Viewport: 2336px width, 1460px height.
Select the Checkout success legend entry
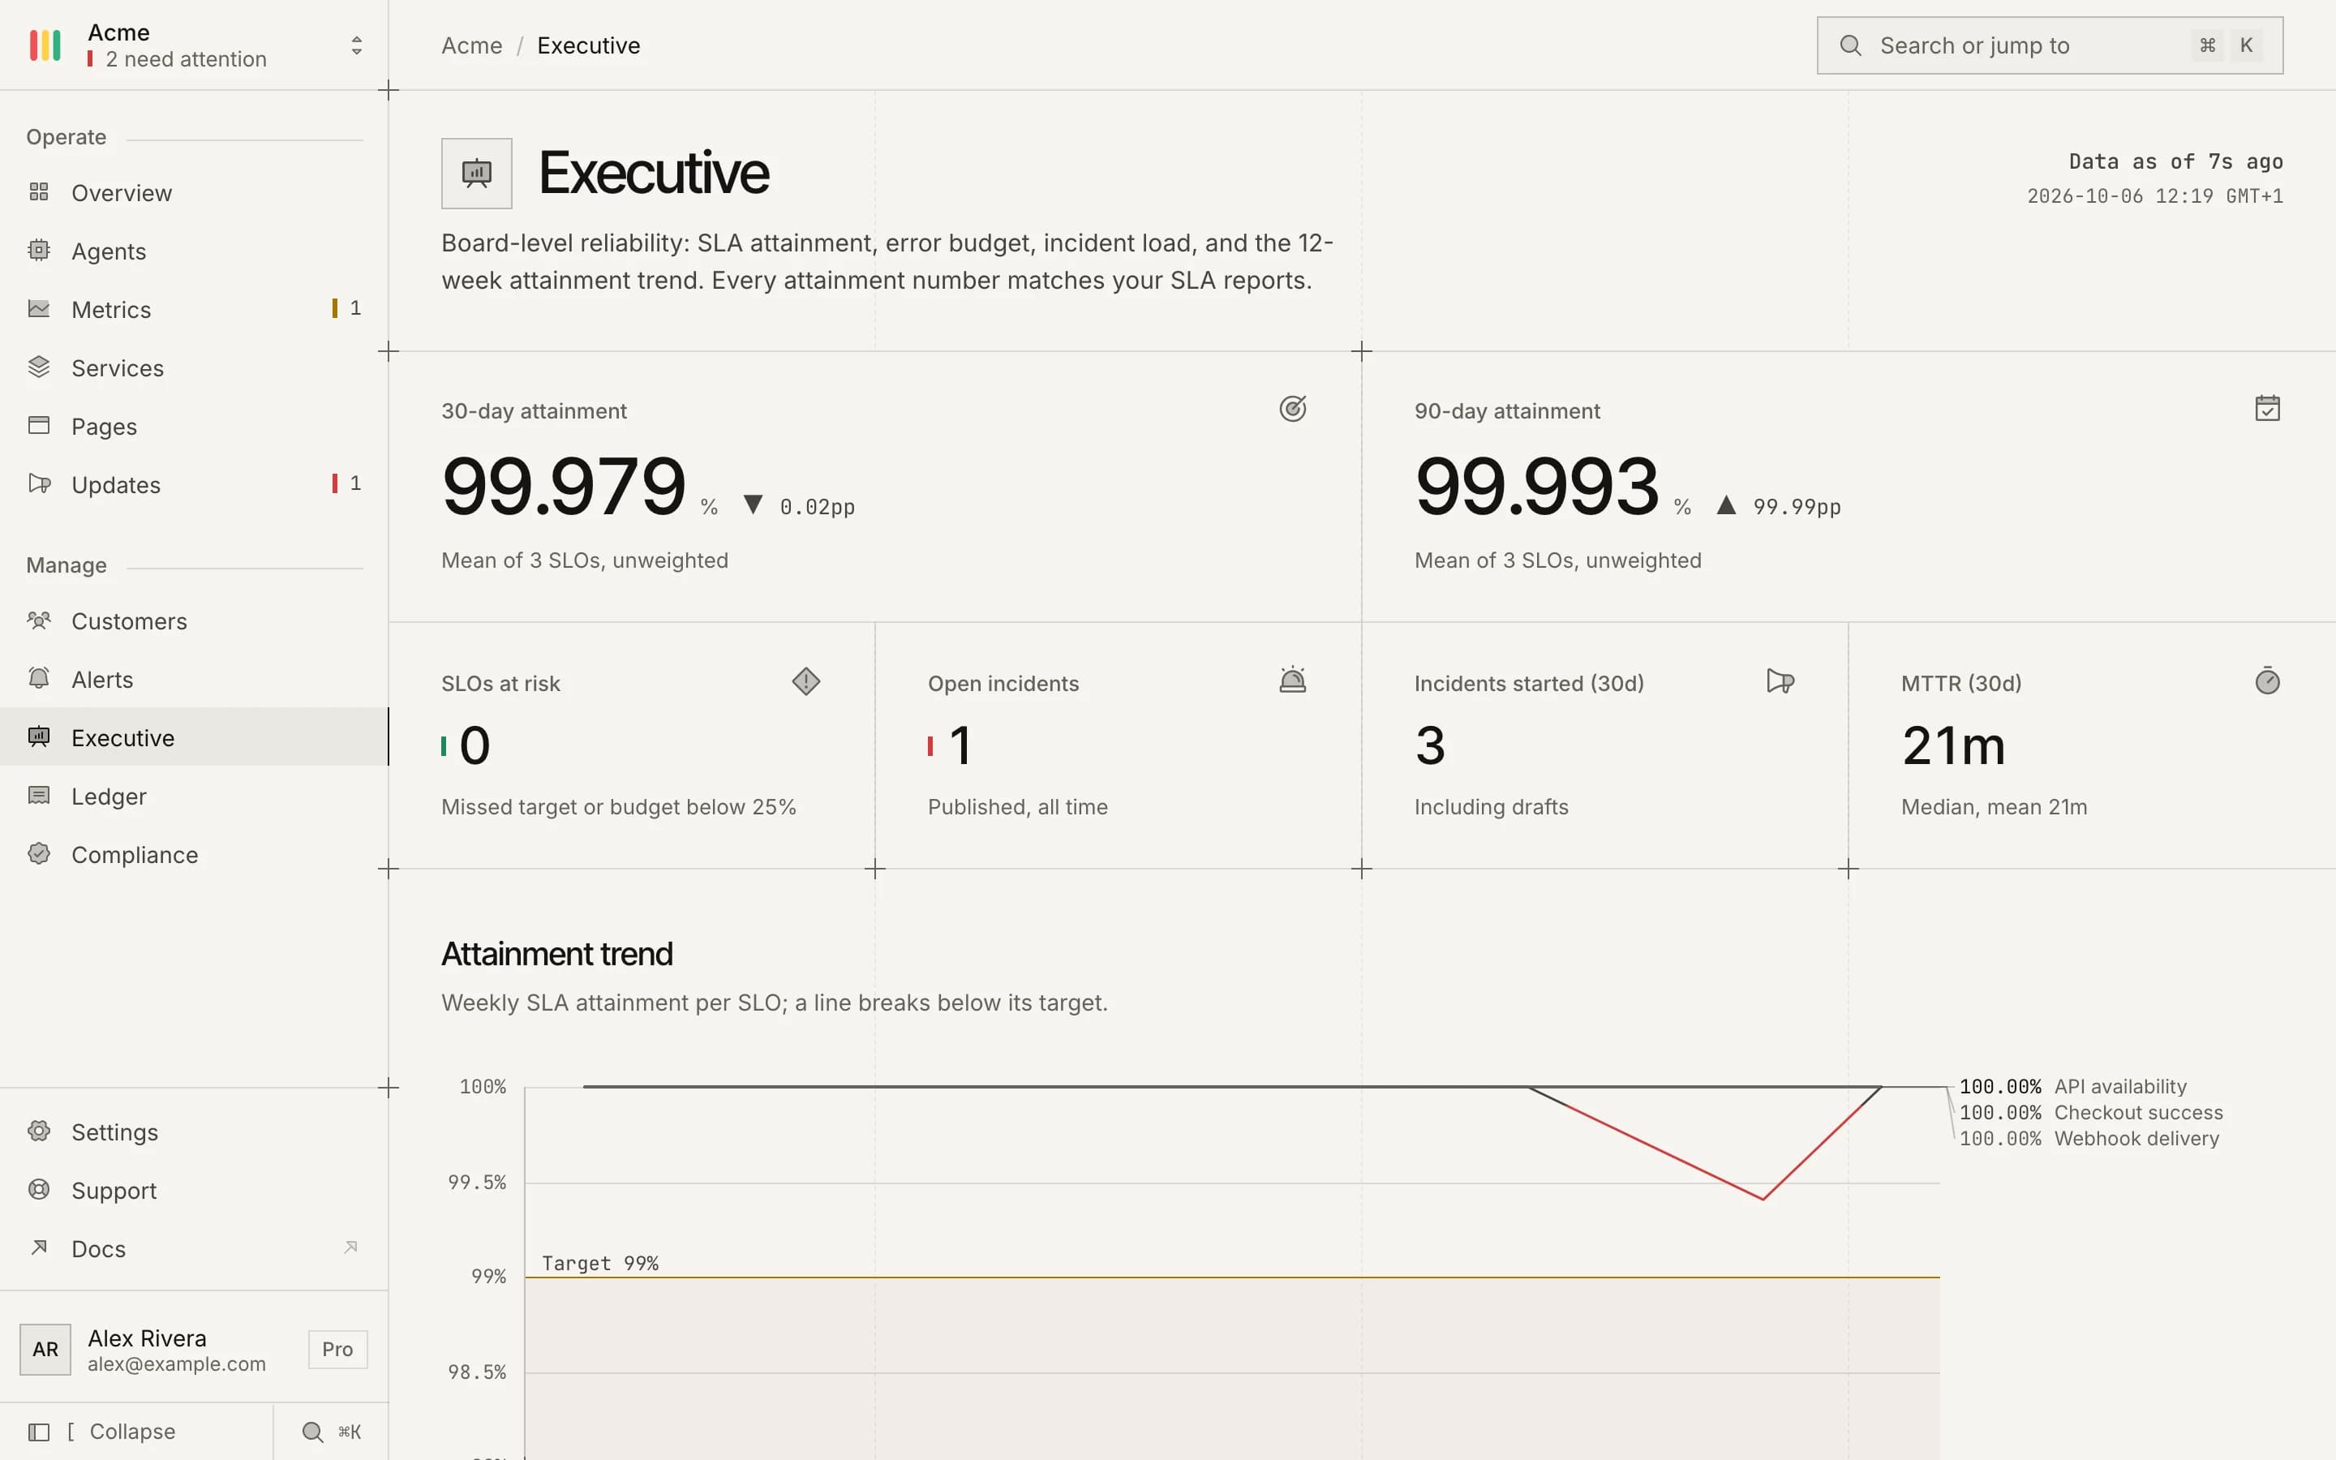pyautogui.click(x=2091, y=1112)
